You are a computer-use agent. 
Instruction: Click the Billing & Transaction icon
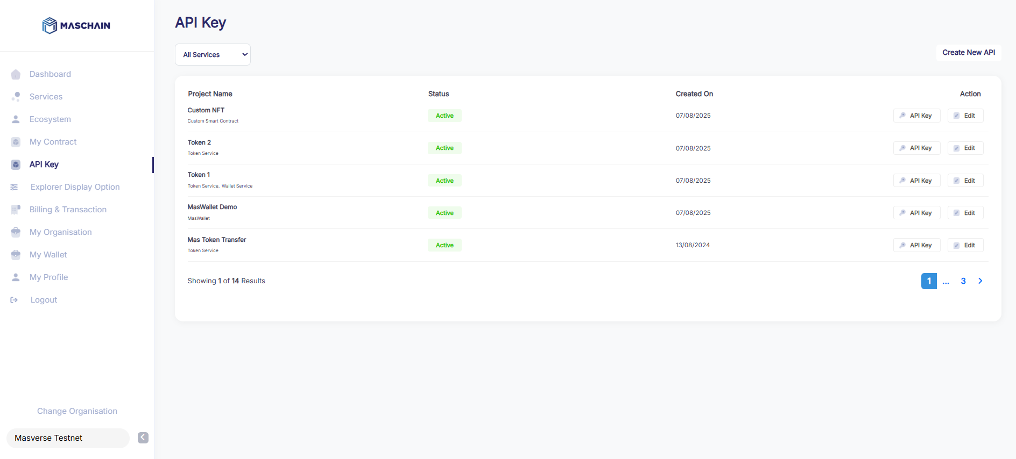16,210
